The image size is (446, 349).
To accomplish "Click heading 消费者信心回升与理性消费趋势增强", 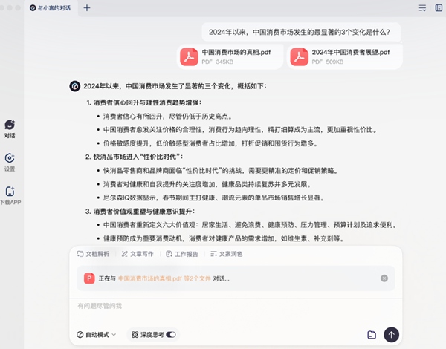I will click(146, 102).
